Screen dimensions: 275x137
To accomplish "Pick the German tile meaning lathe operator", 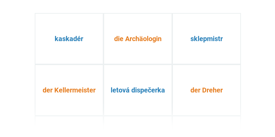I will coord(207,90).
